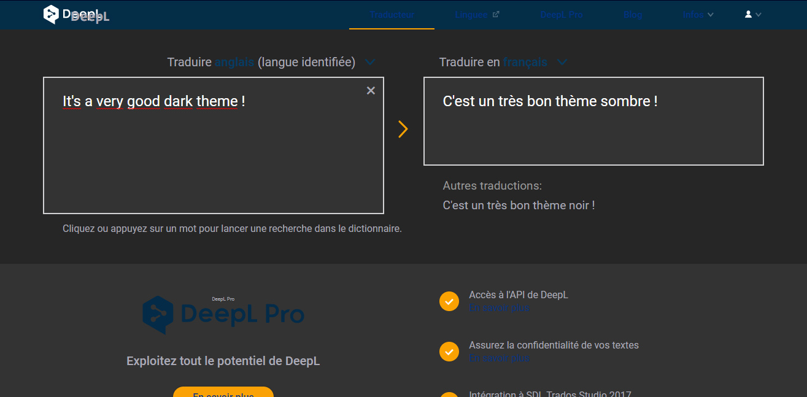
Task: Open the user account icon menu
Action: (752, 15)
